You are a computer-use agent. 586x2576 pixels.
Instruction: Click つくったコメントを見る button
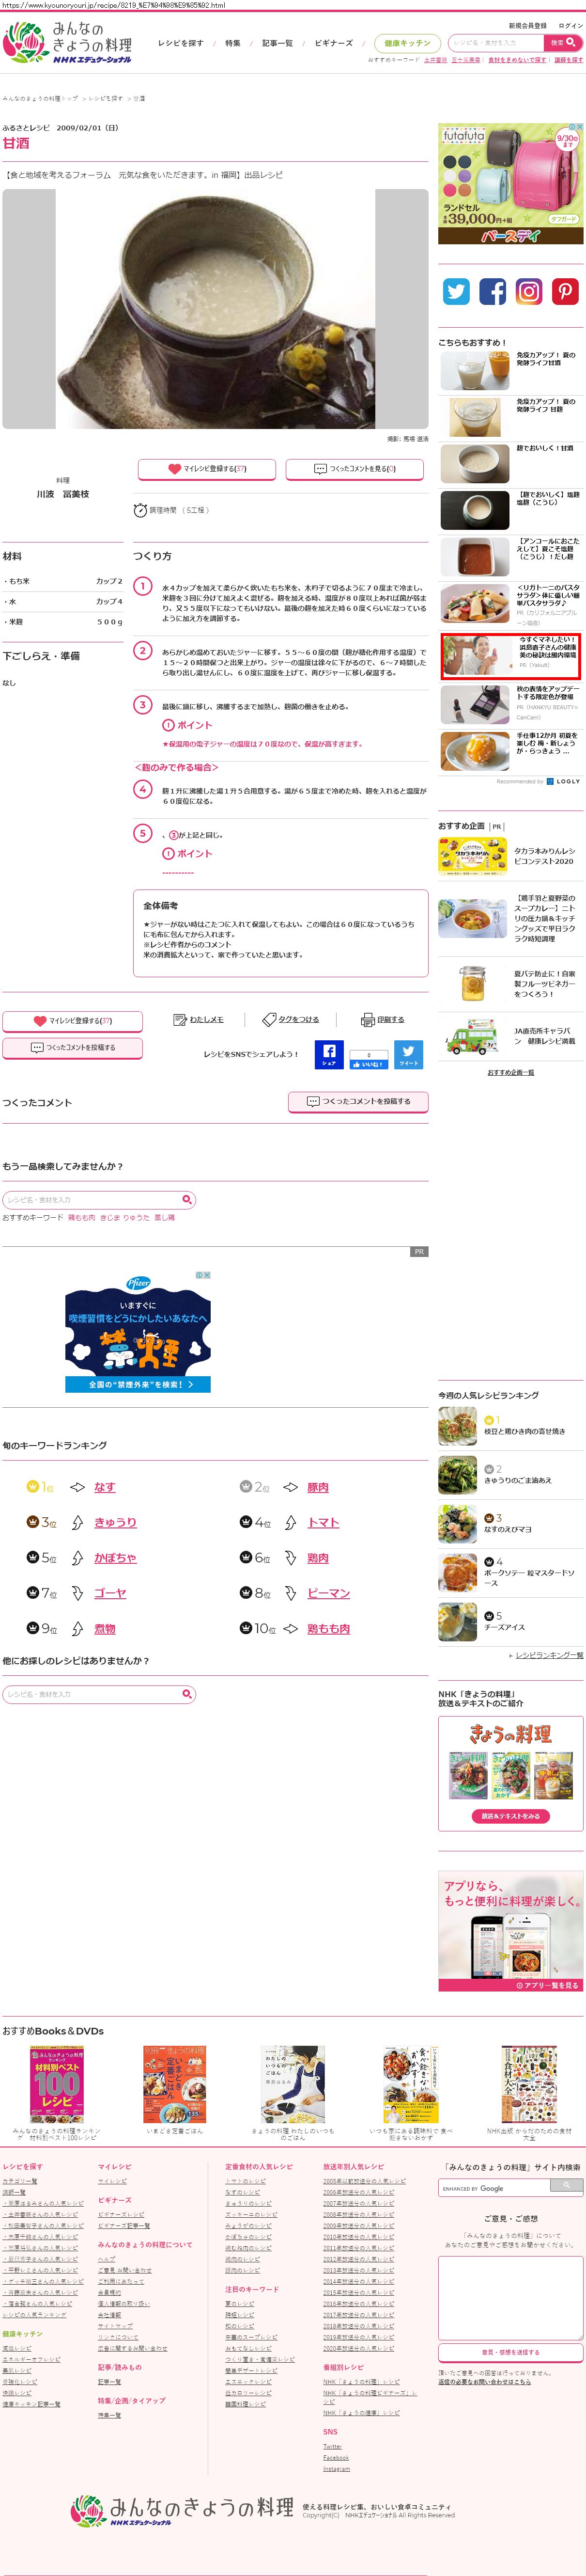[355, 468]
